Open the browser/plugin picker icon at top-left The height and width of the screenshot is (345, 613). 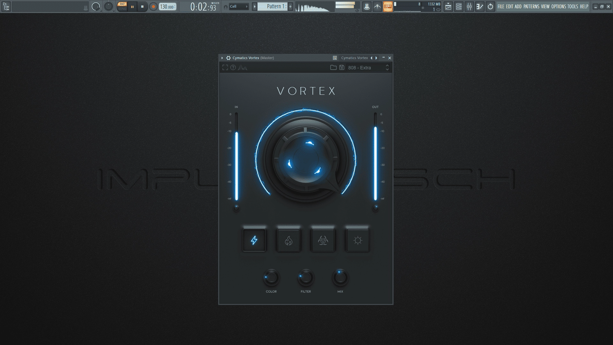(6, 6)
